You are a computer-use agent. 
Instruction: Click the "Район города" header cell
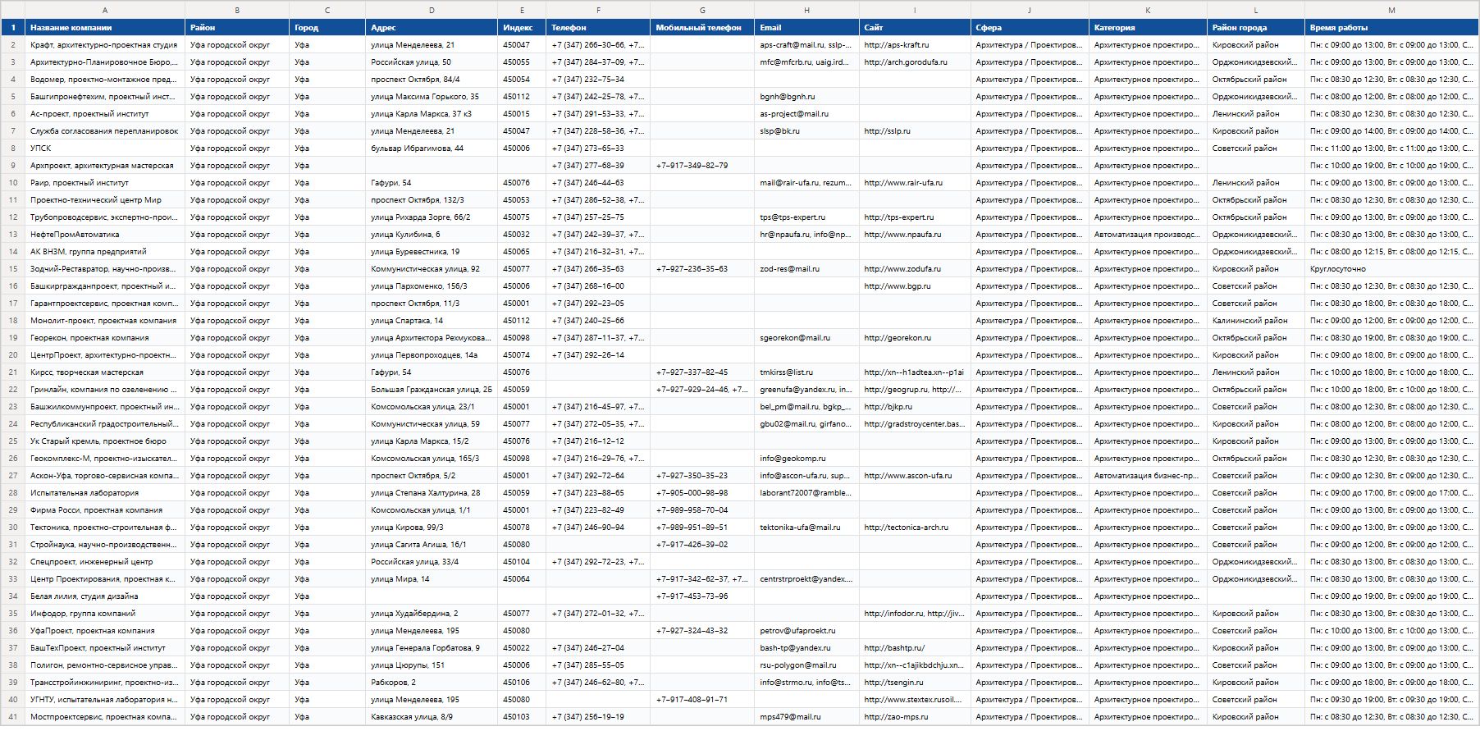click(1256, 27)
